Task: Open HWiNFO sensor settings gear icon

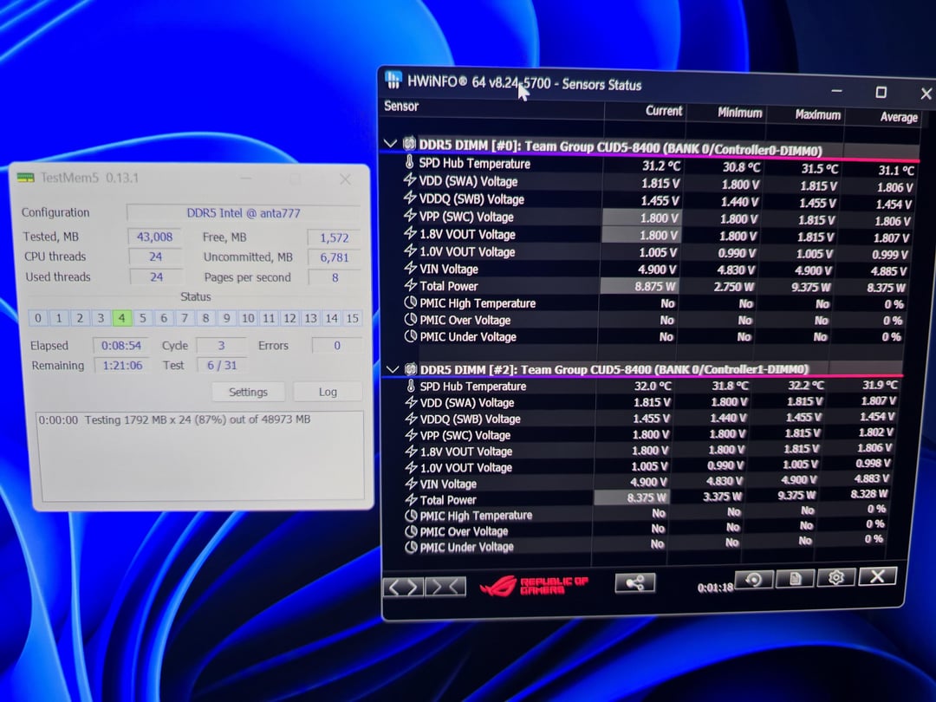Action: (835, 577)
